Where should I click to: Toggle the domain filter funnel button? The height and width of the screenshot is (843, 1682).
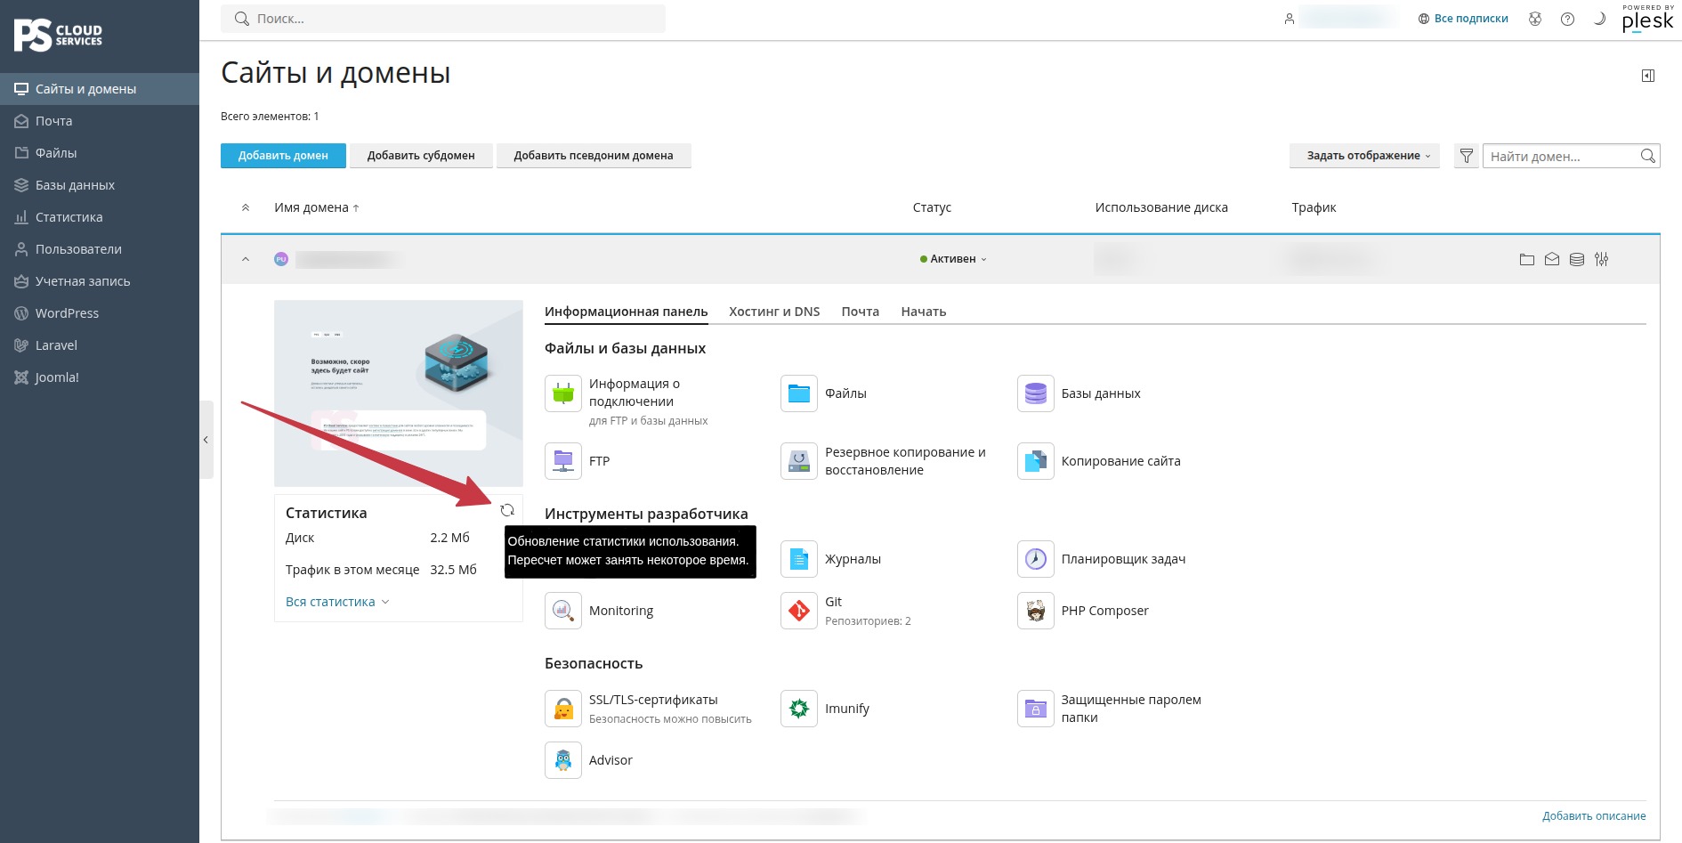[x=1467, y=156]
